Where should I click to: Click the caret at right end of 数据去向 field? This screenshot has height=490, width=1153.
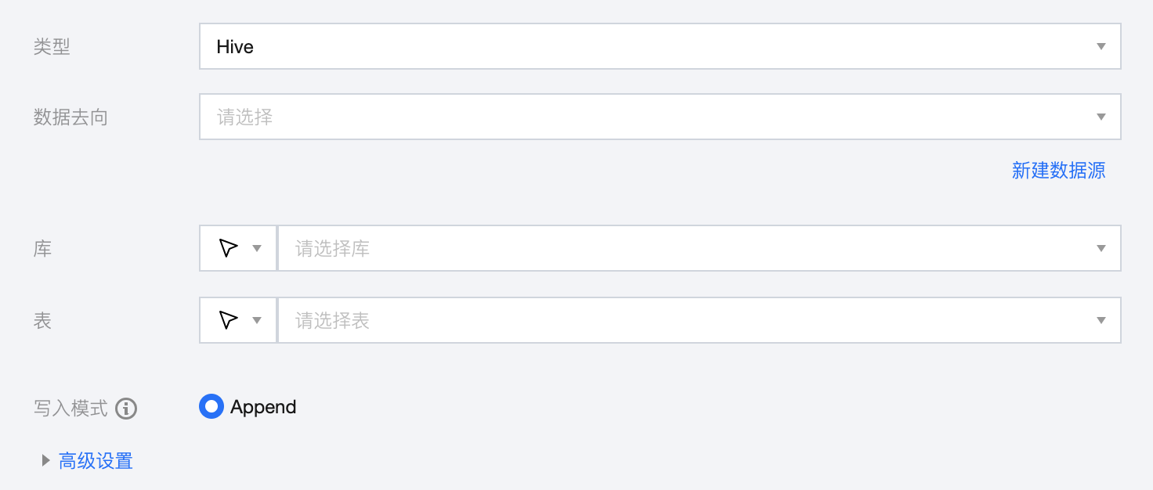coord(1101,117)
